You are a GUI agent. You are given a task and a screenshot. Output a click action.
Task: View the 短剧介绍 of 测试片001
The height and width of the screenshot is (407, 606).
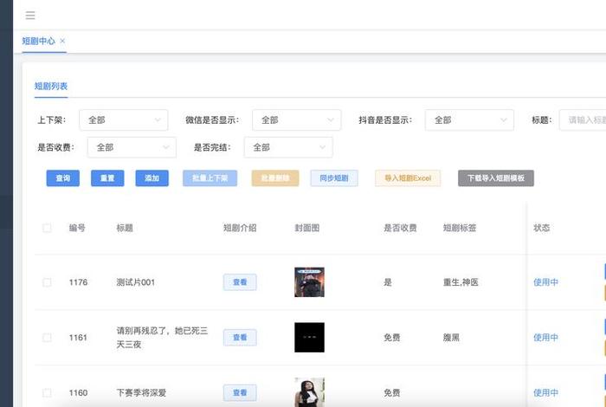pyautogui.click(x=240, y=282)
